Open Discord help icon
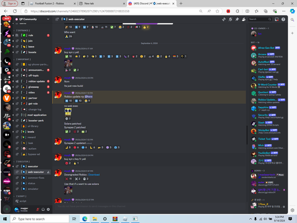 [283, 19]
